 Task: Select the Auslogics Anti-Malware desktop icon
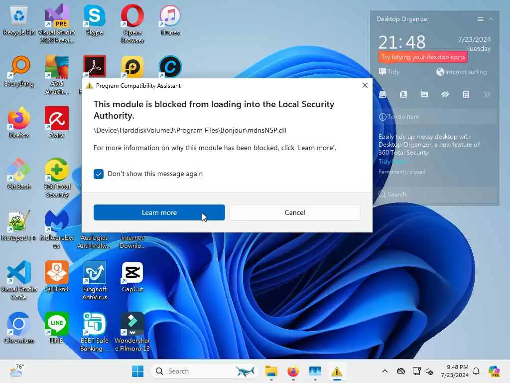click(94, 242)
